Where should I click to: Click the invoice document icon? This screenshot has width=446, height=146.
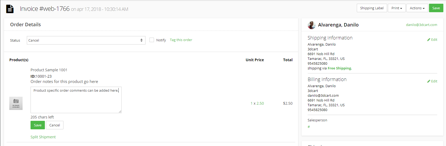tap(10, 9)
